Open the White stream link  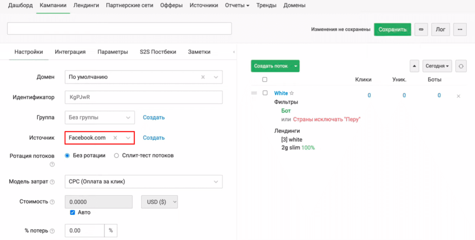pos(281,93)
